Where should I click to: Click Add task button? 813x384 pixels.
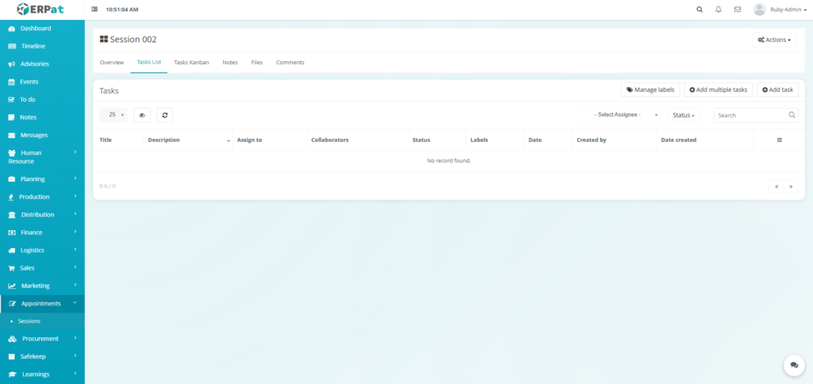click(777, 90)
